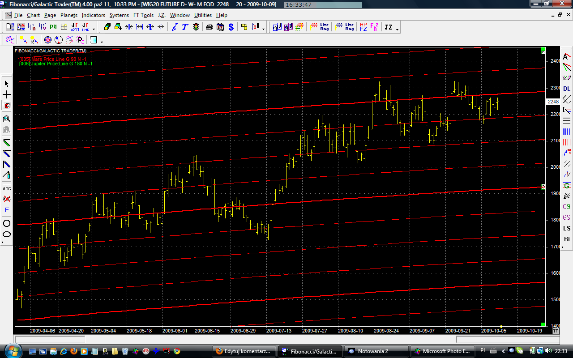Select the HP FZ toolbar icon
573x358 pixels.
363,27
